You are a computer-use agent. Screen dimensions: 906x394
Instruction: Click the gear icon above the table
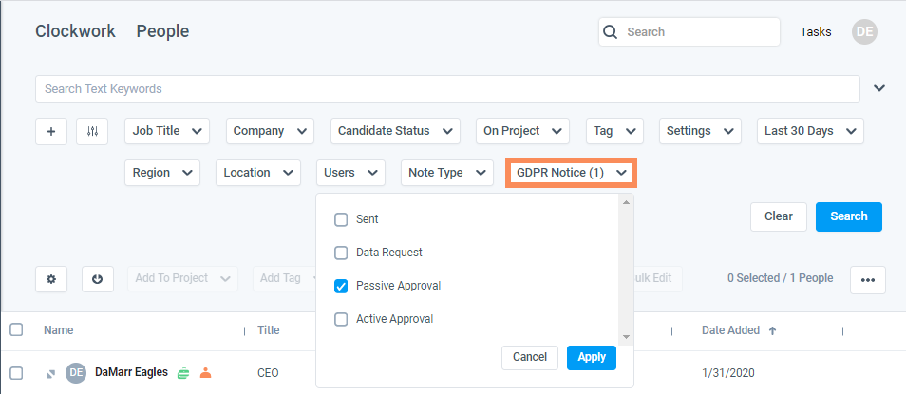pos(51,279)
